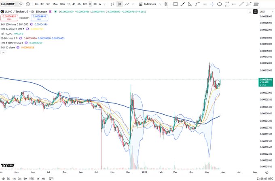Open the indicator templates grid icon
The width and height of the screenshot is (275, 181).
click(166, 4)
